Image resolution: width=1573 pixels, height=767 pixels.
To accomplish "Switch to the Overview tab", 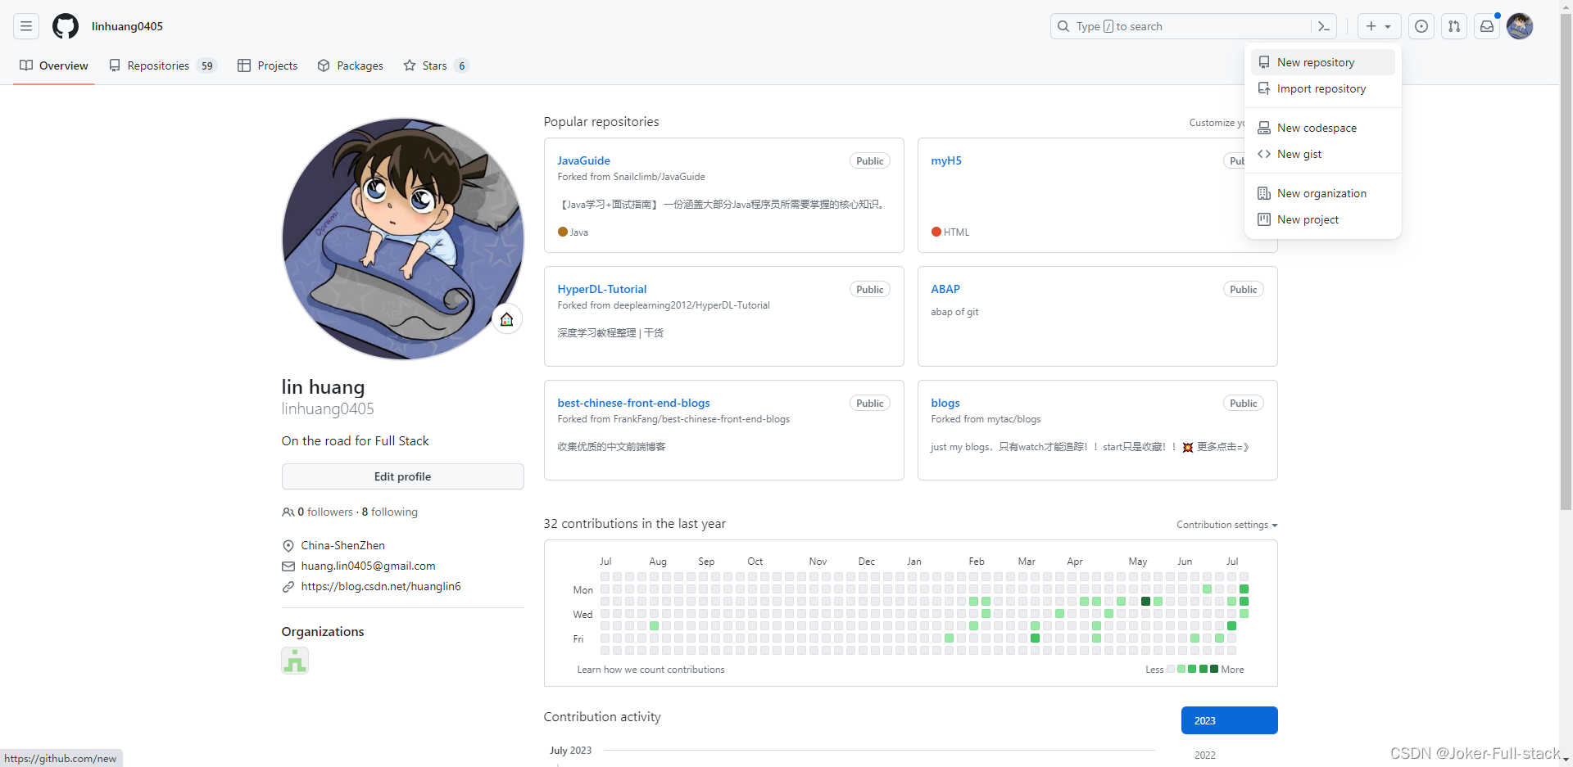I will [54, 65].
